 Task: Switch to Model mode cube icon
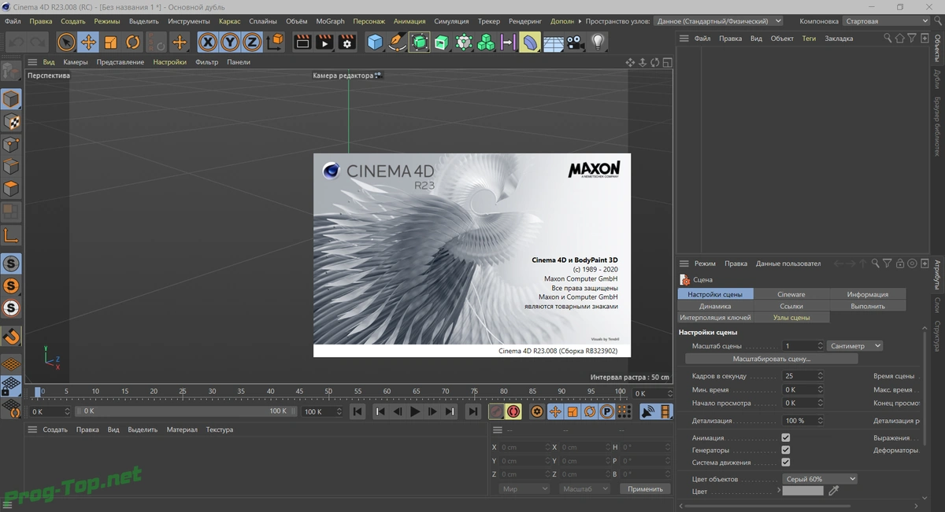pyautogui.click(x=11, y=99)
